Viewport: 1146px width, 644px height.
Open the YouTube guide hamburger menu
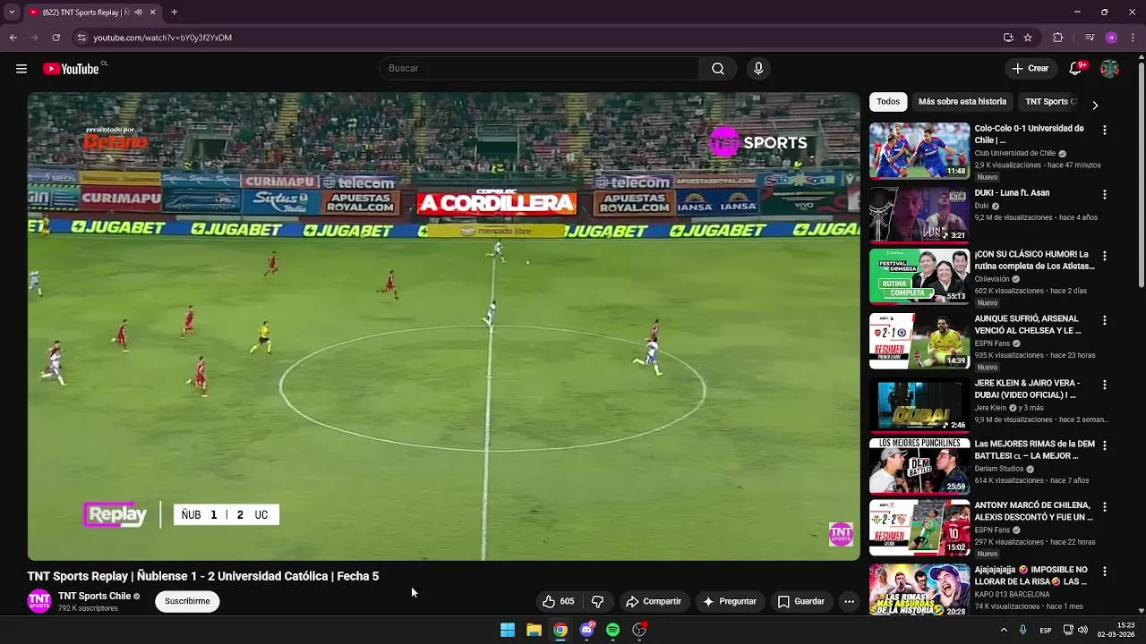(x=21, y=69)
